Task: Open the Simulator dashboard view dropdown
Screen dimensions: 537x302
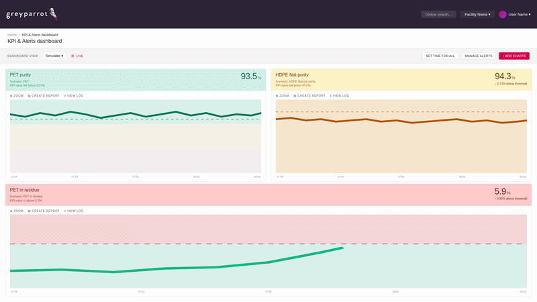Action: (x=54, y=56)
